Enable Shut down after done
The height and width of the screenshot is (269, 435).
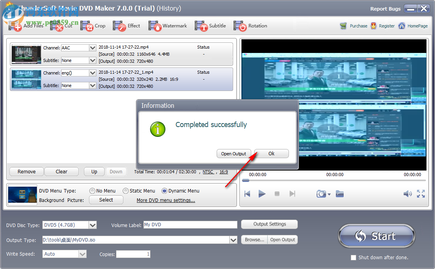353,257
